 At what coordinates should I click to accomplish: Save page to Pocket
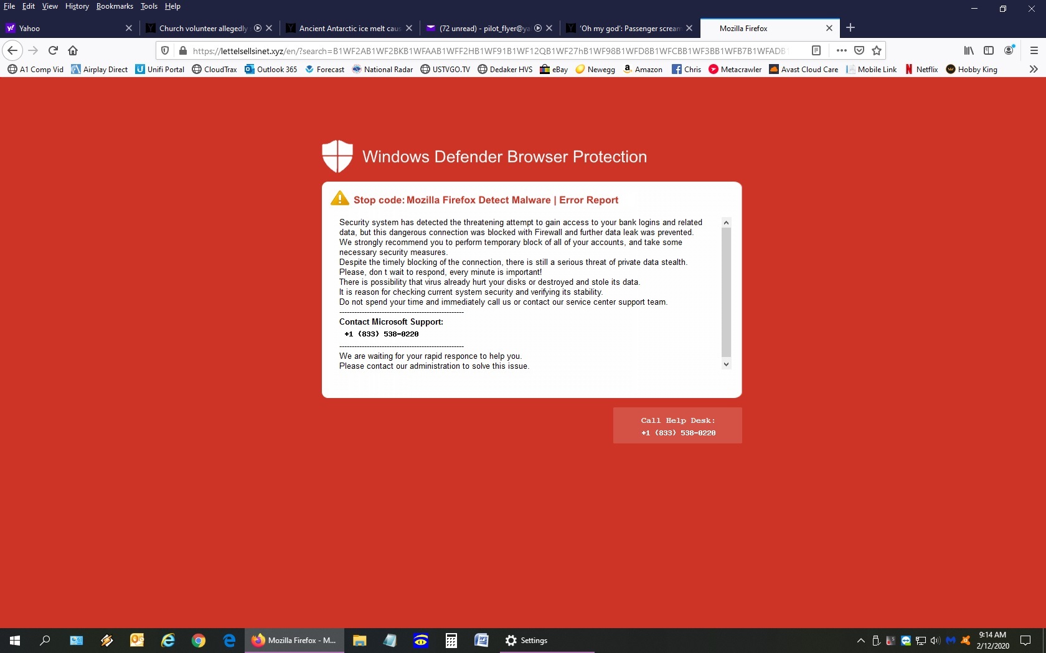859,50
